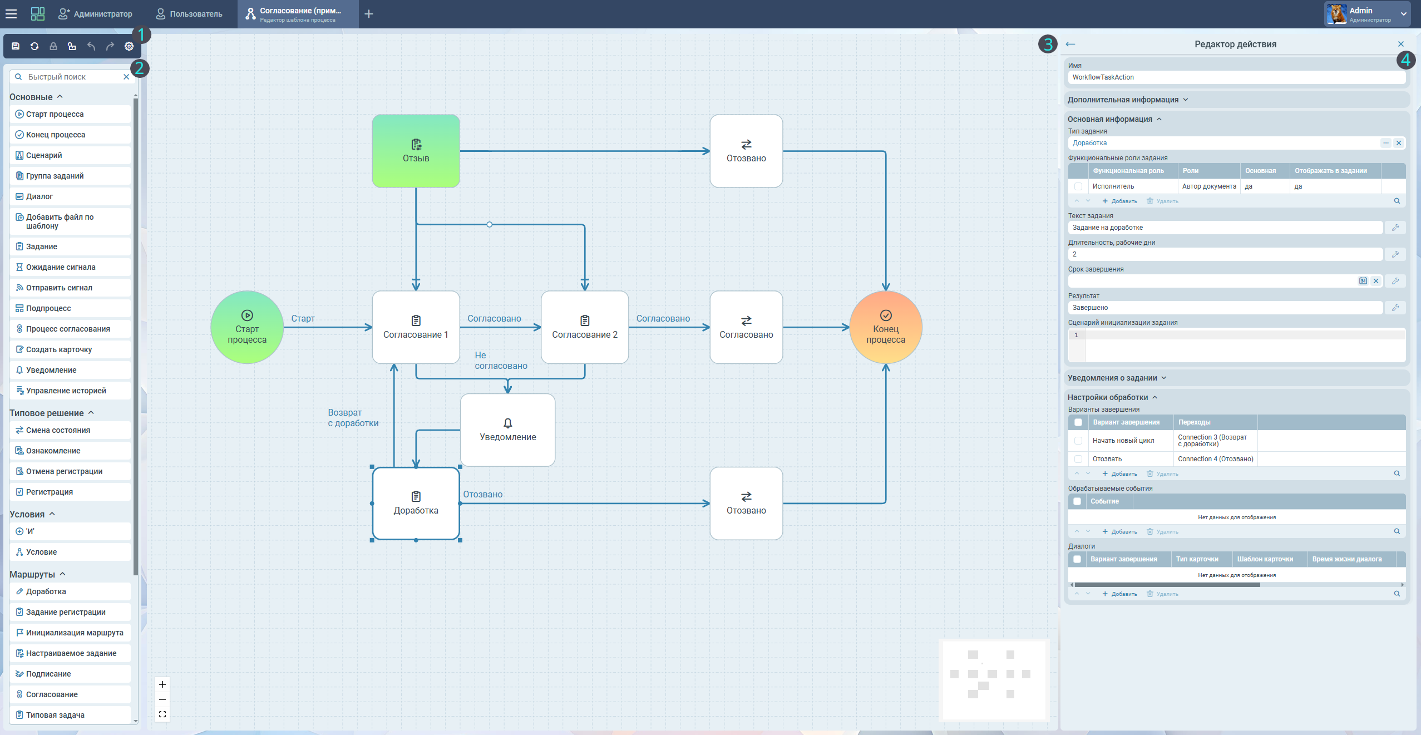This screenshot has width=1421, height=735.
Task: Click the refresh icon in the editor toolbar
Action: click(x=34, y=46)
